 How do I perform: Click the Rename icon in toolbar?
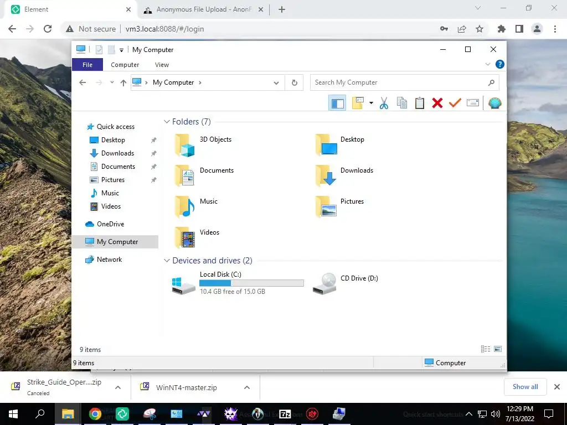pos(473,103)
